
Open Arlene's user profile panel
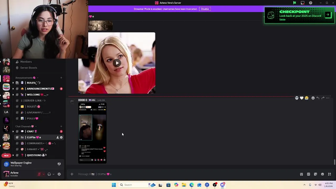point(18,174)
